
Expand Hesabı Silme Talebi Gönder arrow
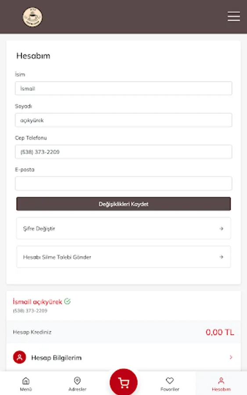[221, 257]
